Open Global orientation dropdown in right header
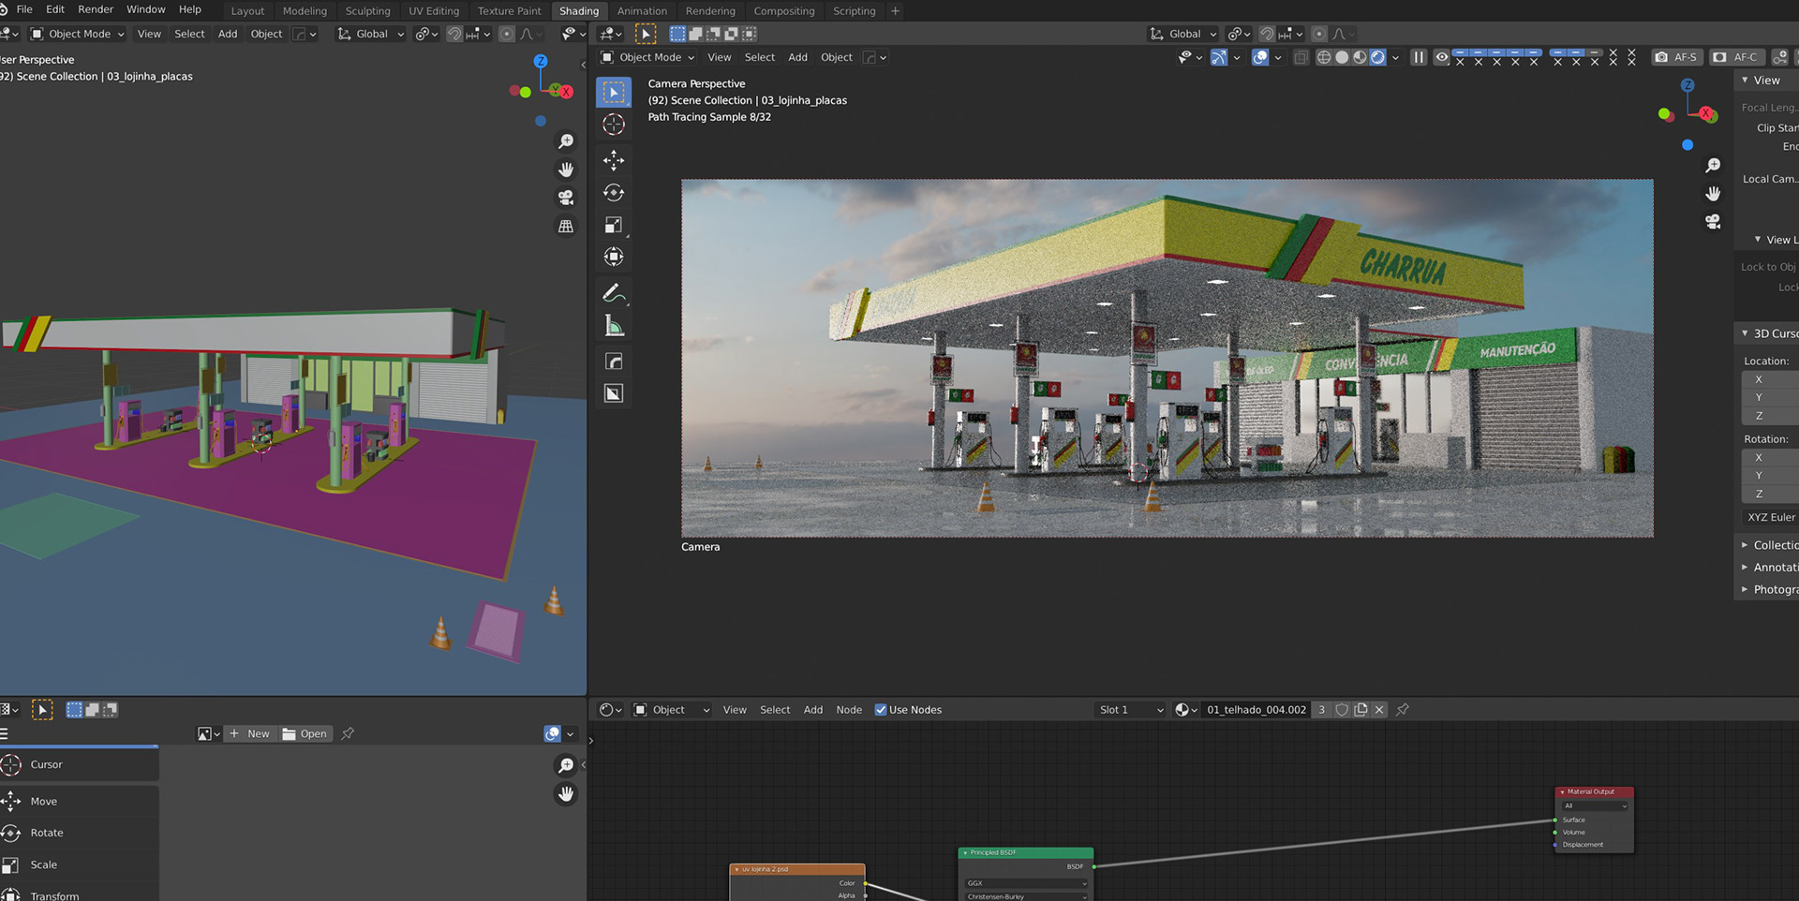This screenshot has width=1799, height=901. coord(1184,34)
